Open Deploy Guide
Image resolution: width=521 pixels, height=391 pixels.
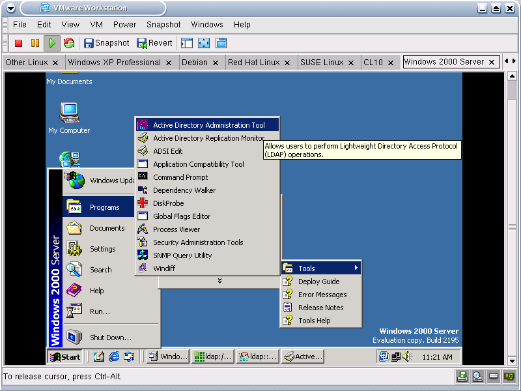pos(321,282)
